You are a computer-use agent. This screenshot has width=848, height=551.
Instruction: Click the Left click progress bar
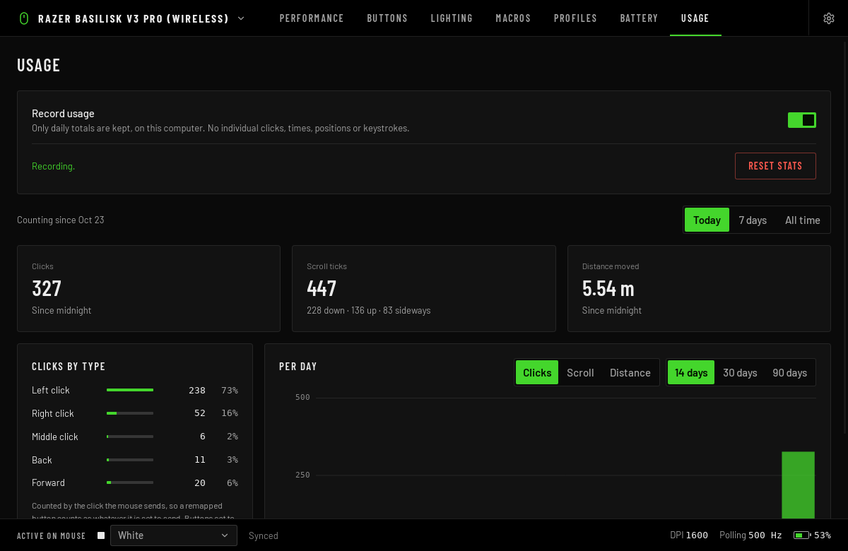[130, 390]
